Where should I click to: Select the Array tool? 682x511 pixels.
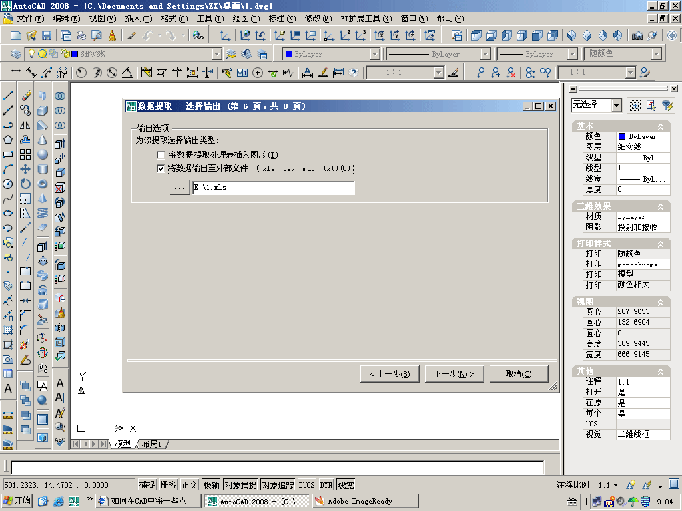click(x=25, y=154)
